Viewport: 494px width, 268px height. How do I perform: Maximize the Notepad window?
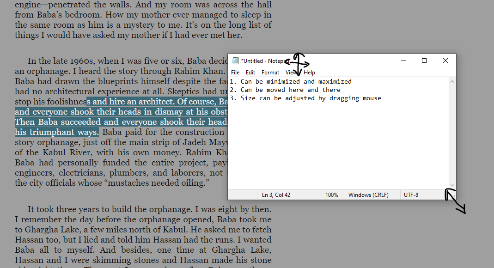(x=424, y=61)
